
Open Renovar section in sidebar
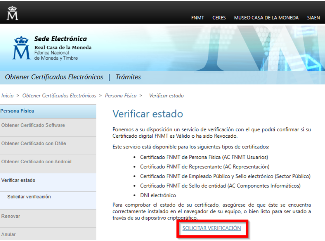tap(11, 216)
